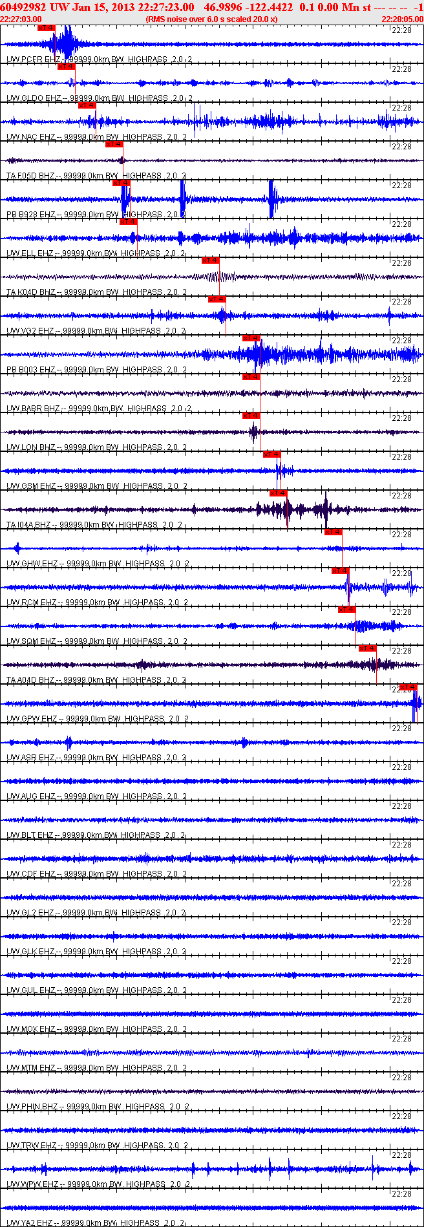424x1227 pixels.
Task: Select the pick marker on TA.A04D trace
Action: (x=367, y=648)
